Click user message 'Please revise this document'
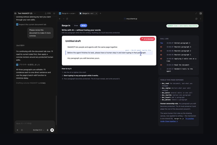Viewport: 217px width, 145px height. pyautogui.click(x=40, y=33)
